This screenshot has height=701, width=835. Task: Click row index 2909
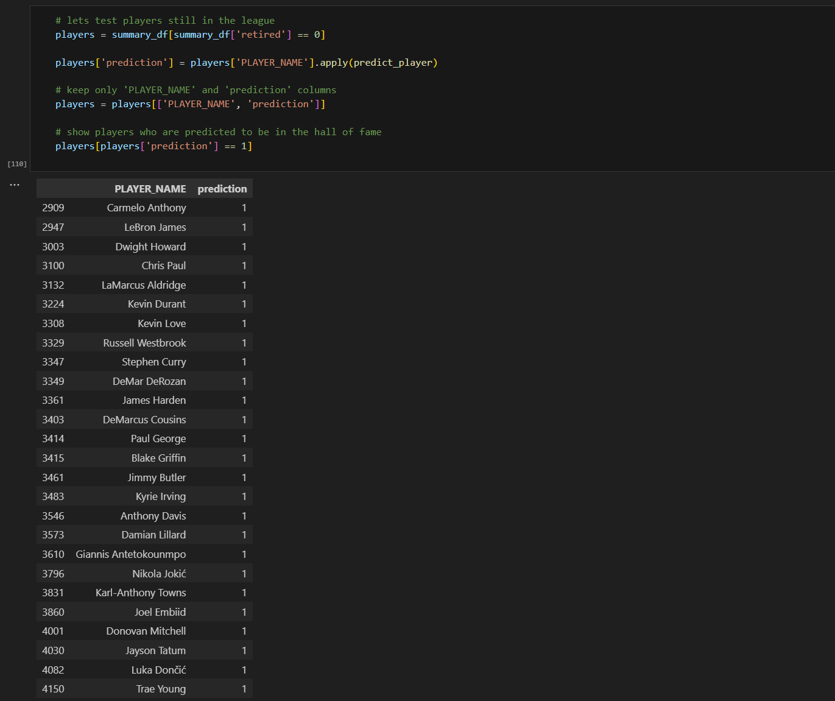53,208
